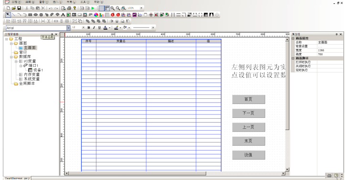
Task: Open the 编辑(E) menu, second on the bar
Action: 30,2
